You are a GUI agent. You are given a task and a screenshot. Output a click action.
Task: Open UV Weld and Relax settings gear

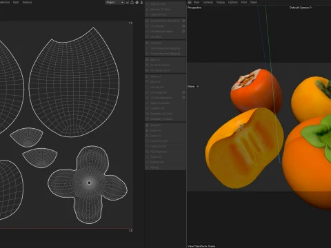tap(183, 31)
